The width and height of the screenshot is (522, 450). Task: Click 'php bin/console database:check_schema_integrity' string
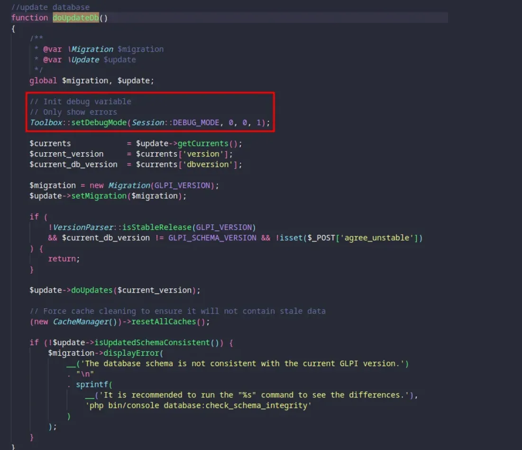(198, 406)
